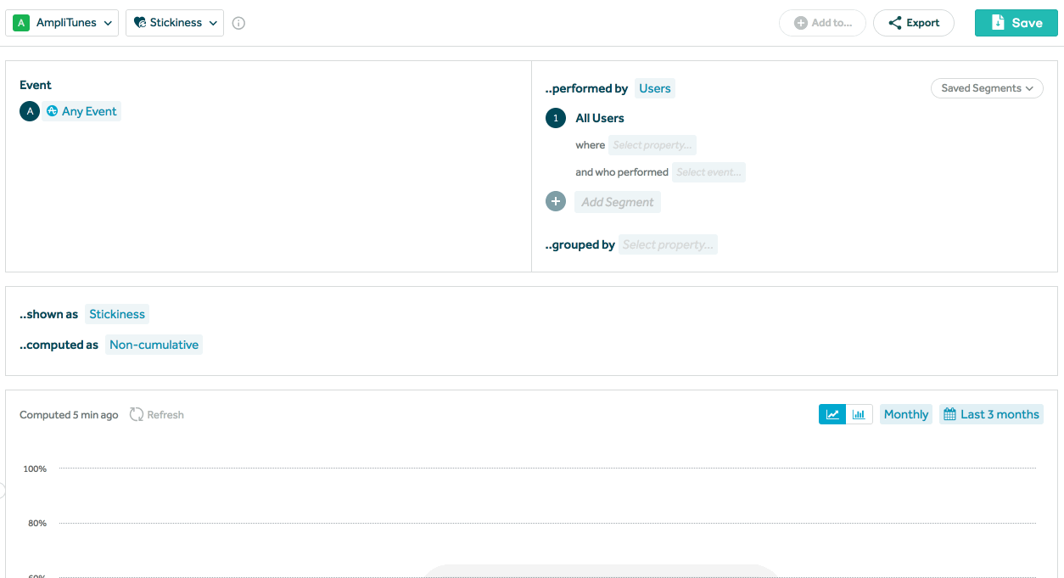Select the Any Event chip
The height and width of the screenshot is (578, 1064).
pyautogui.click(x=82, y=111)
